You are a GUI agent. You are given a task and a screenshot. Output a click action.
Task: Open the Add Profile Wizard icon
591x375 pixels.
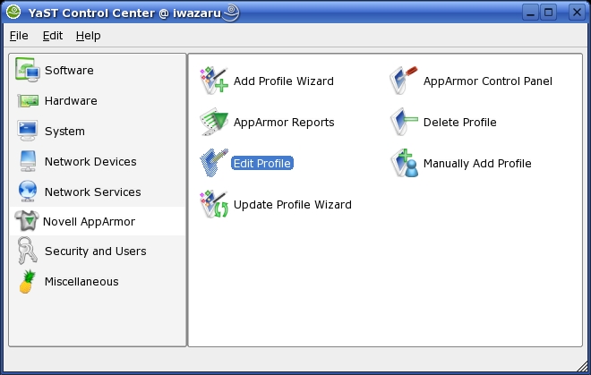coord(215,81)
